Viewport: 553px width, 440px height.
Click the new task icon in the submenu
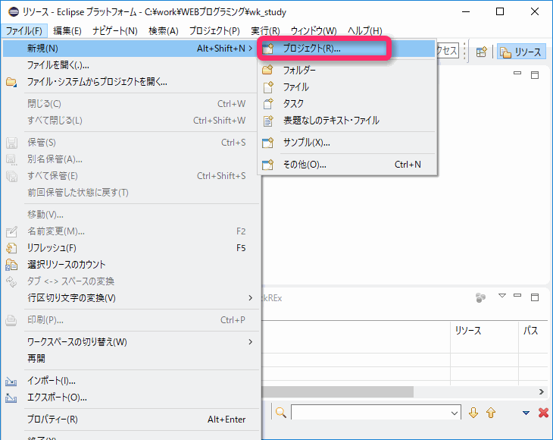pyautogui.click(x=268, y=103)
